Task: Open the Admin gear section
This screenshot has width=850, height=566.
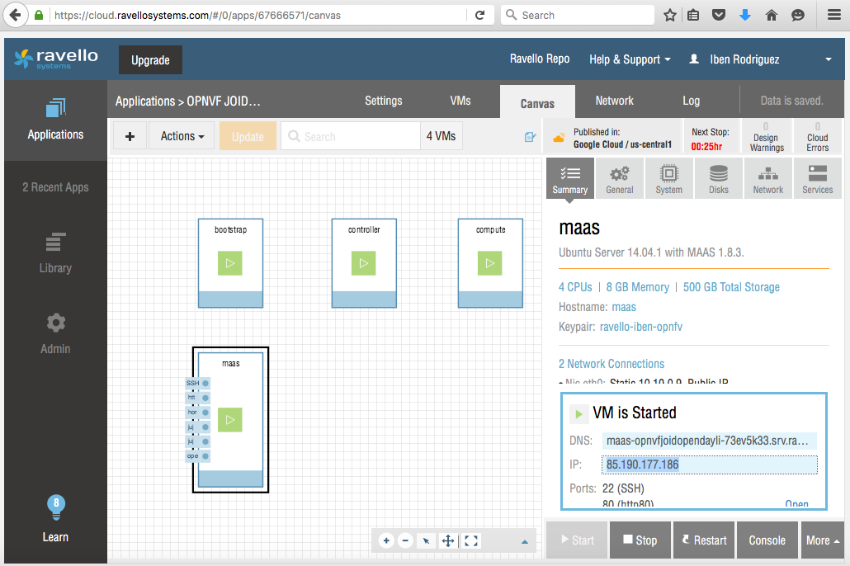Action: tap(56, 334)
